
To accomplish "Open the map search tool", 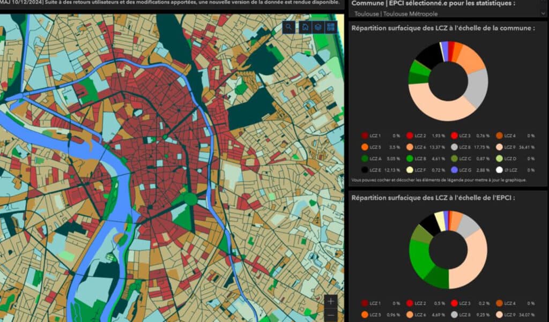I will (x=289, y=27).
